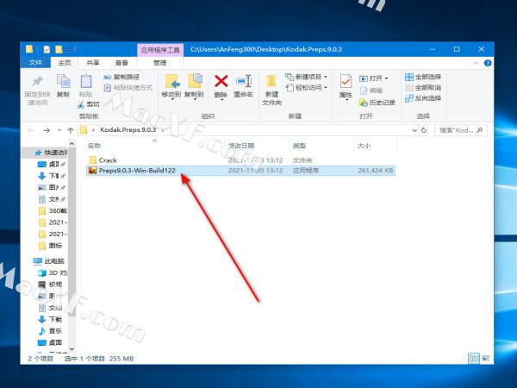Image resolution: width=517 pixels, height=388 pixels.
Task: Open the quick access toolbar customize dropdown
Action: tap(69, 50)
